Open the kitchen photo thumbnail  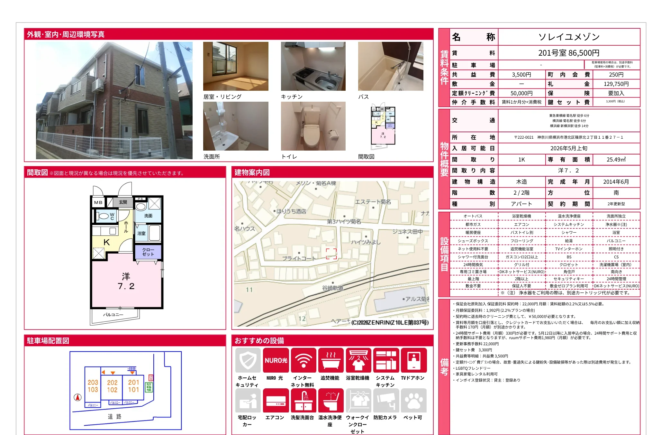point(313,66)
